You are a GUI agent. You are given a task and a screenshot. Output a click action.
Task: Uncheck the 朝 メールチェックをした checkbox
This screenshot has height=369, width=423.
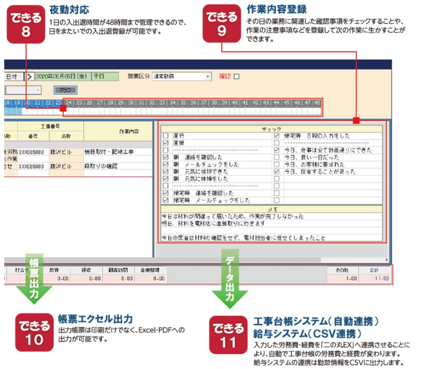[166, 164]
